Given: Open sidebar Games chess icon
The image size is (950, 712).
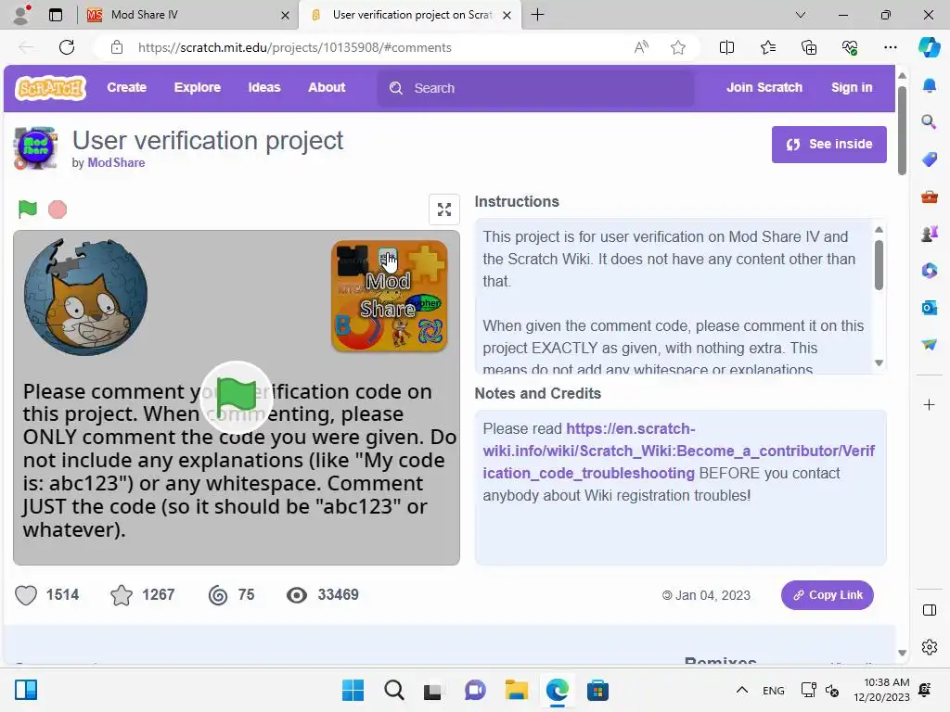Looking at the screenshot, I should [929, 234].
